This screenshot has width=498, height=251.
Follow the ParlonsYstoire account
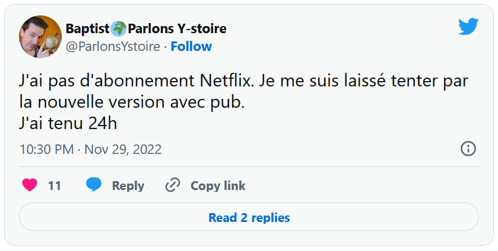pyautogui.click(x=191, y=46)
